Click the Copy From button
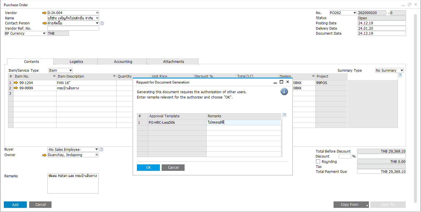 point(351,205)
